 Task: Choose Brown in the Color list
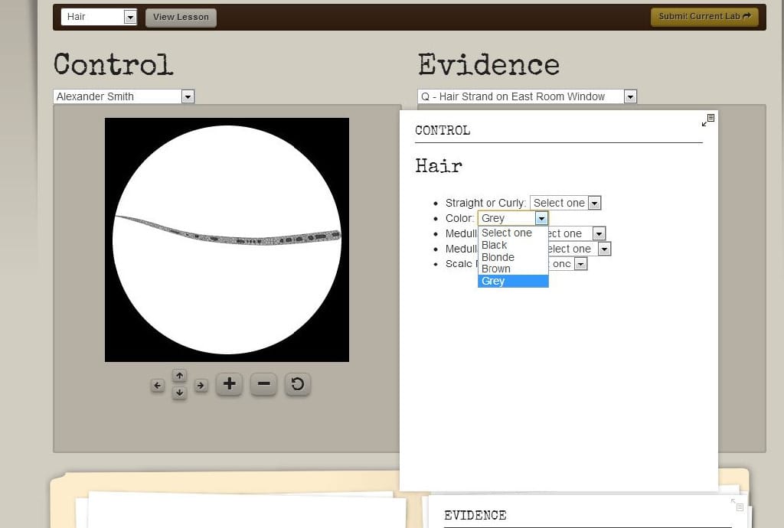[513, 269]
